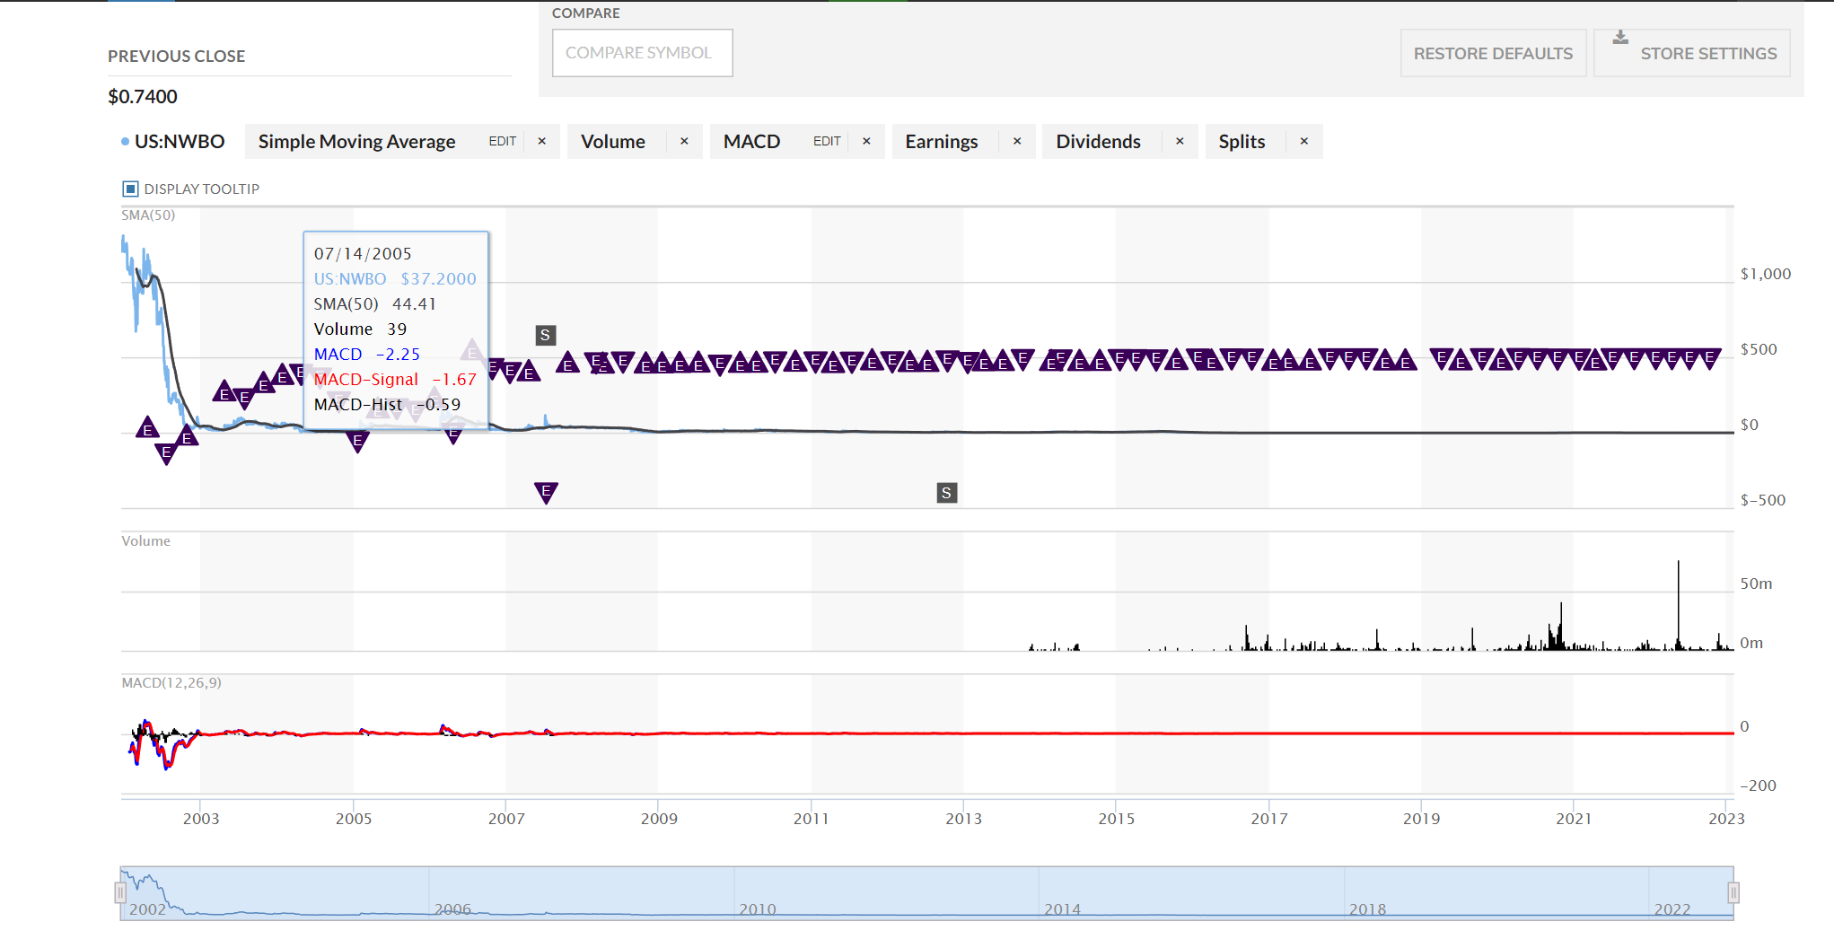Click the SMA(50) chart label
The width and height of the screenshot is (1834, 948).
[x=148, y=215]
